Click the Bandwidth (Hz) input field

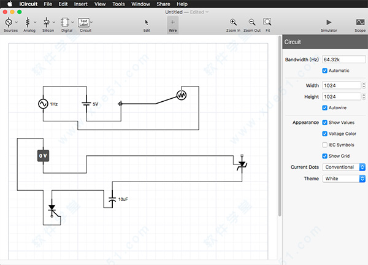point(344,60)
